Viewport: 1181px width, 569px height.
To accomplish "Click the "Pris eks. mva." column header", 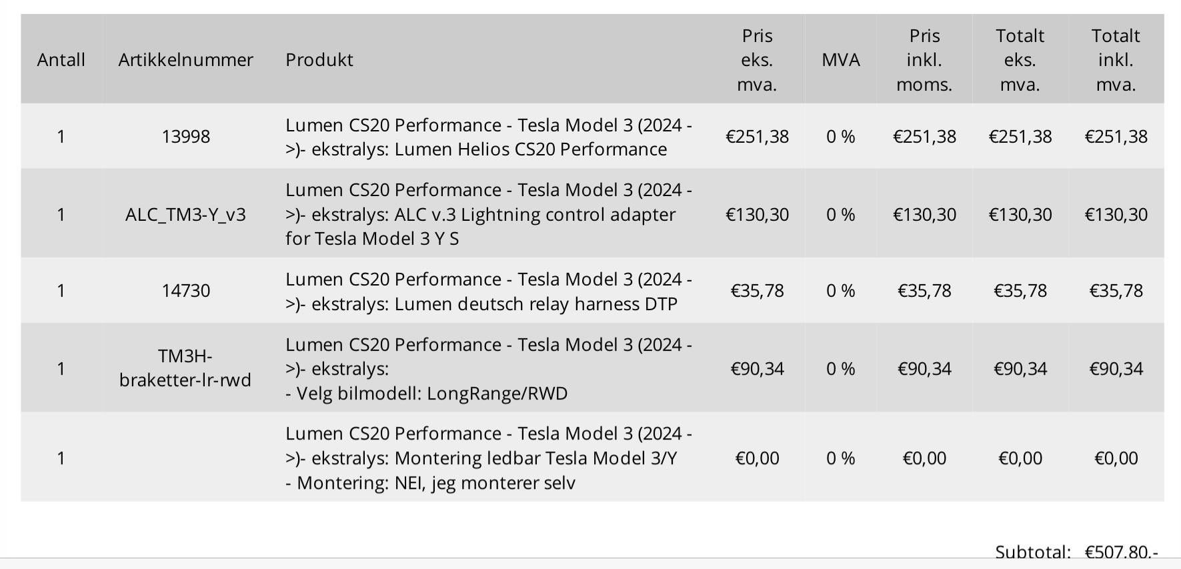I will 757,60.
